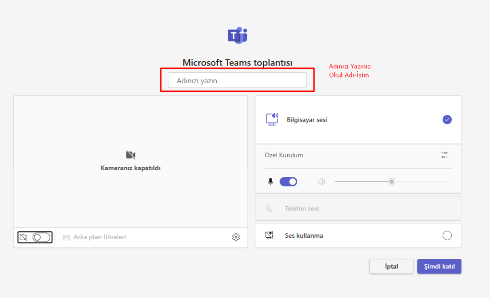490x298 pixels.
Task: Select the Telefon sesi radio button
Action: pos(447,209)
